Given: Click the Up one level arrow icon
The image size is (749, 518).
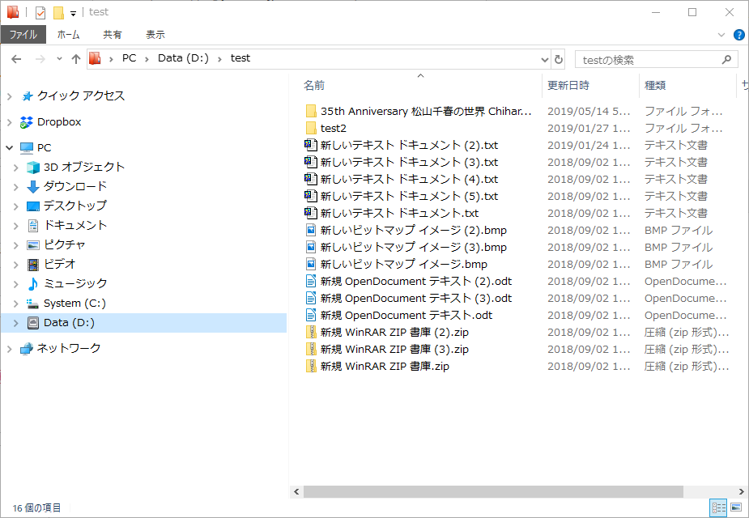Looking at the screenshot, I should pyautogui.click(x=76, y=59).
